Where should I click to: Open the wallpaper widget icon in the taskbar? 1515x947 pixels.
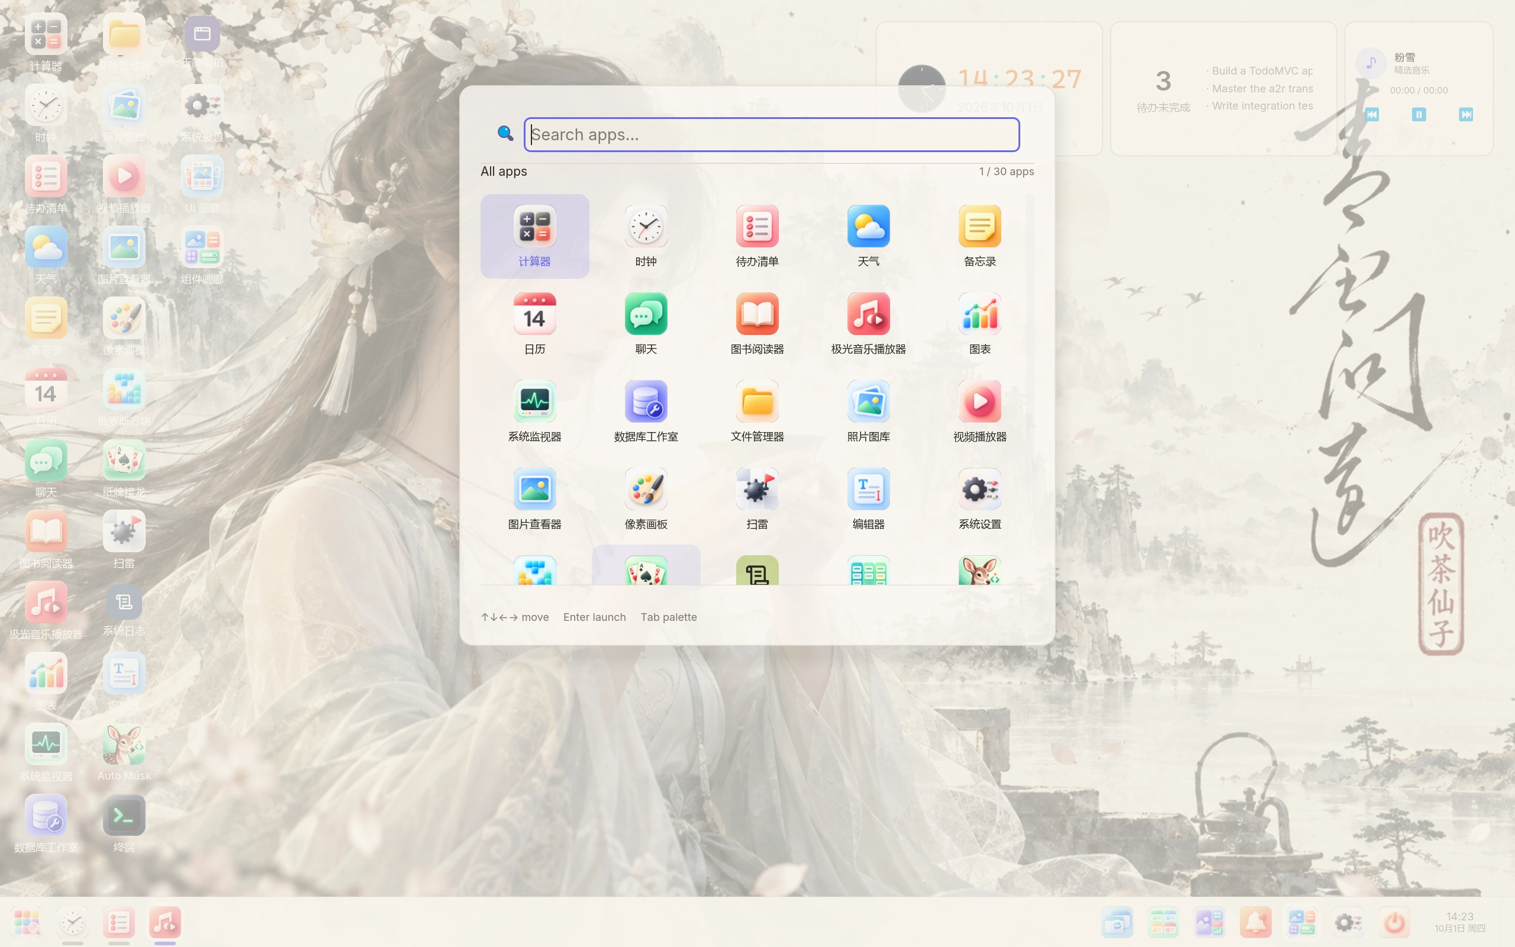click(1210, 923)
